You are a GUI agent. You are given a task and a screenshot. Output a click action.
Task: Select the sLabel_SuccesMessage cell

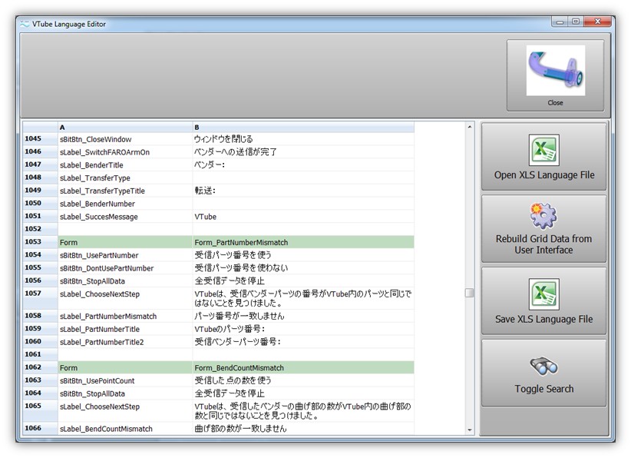124,217
